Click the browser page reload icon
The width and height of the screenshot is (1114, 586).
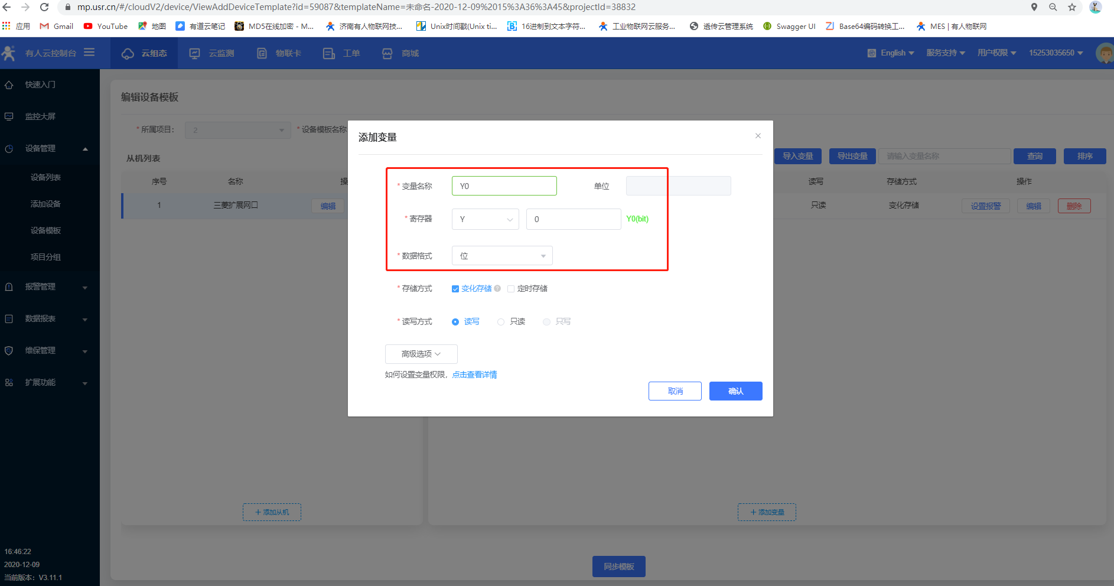coord(44,7)
